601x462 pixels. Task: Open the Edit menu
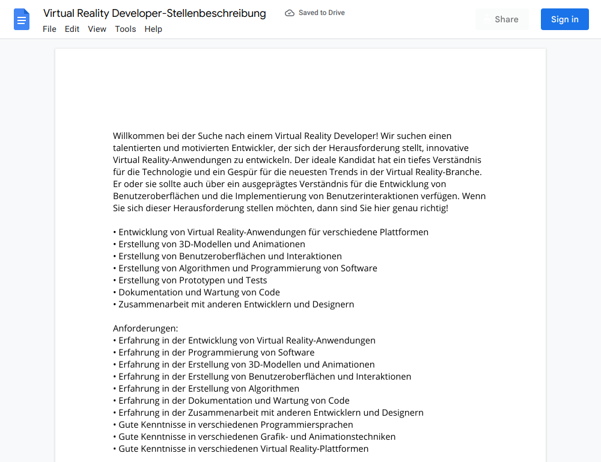[72, 29]
